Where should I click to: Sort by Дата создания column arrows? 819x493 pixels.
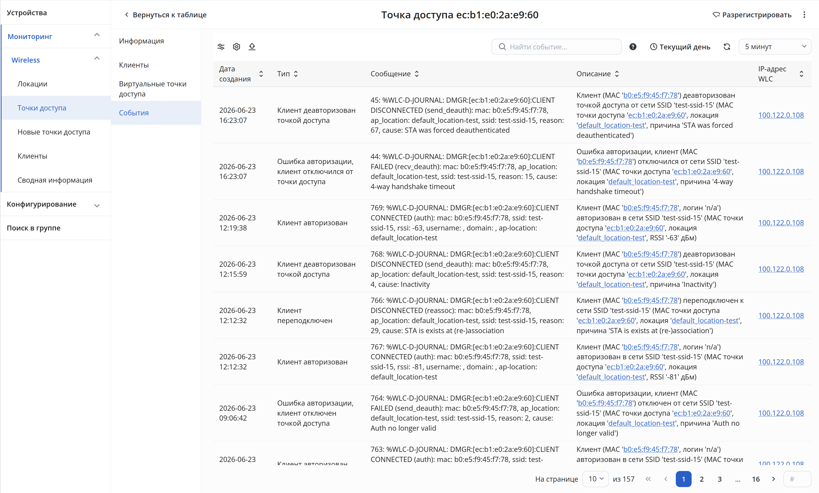click(x=261, y=74)
